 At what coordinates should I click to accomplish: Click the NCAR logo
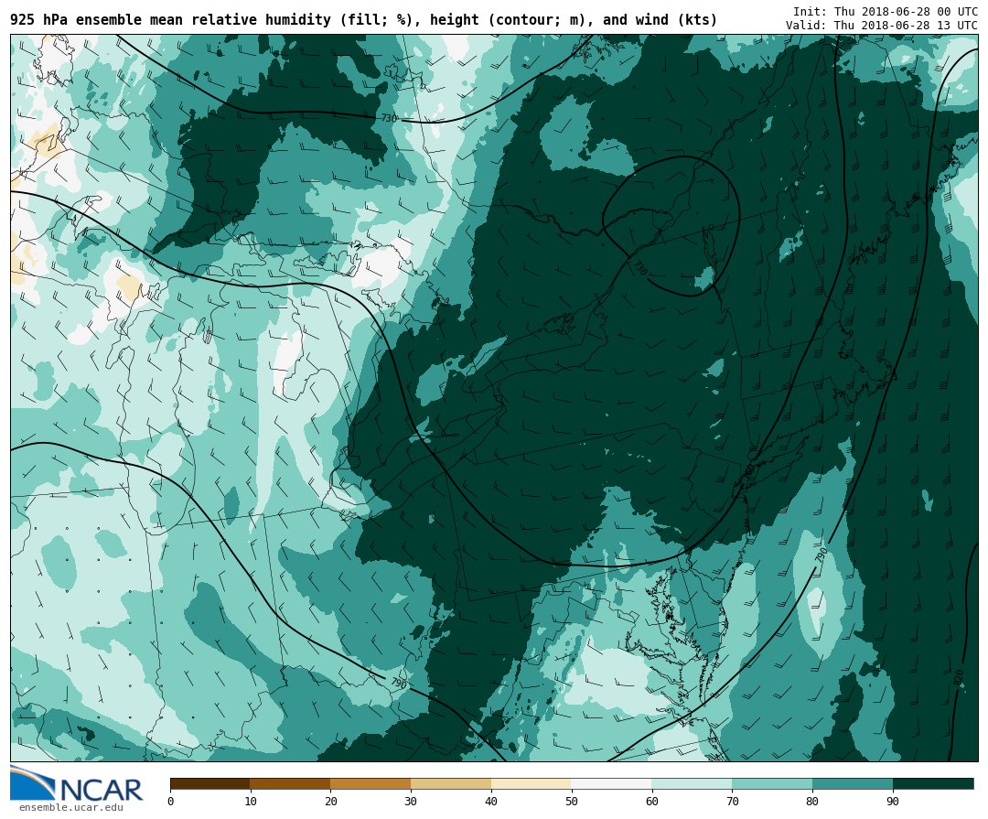click(77, 783)
